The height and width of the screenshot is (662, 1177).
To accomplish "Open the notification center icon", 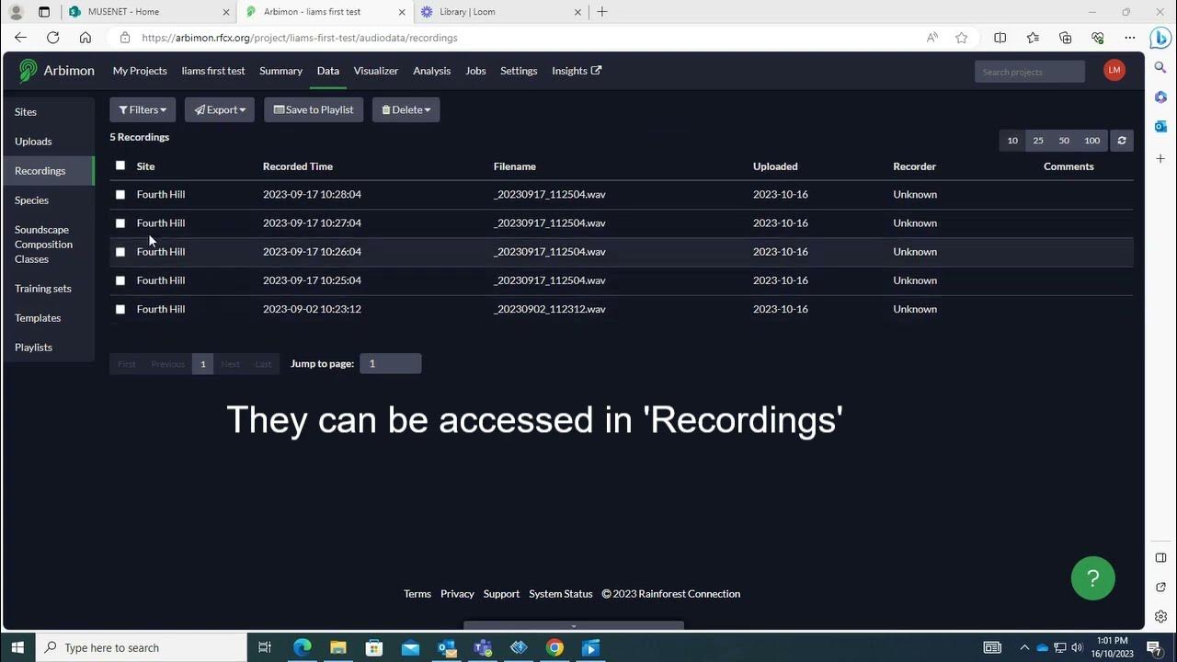I will [1154, 647].
